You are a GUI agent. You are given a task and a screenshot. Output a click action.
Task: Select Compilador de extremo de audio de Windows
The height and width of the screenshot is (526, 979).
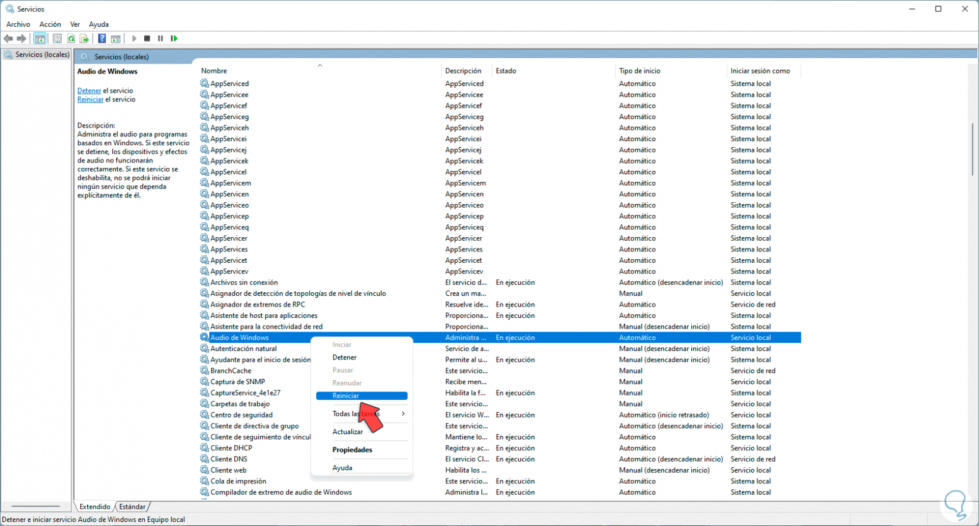[281, 492]
